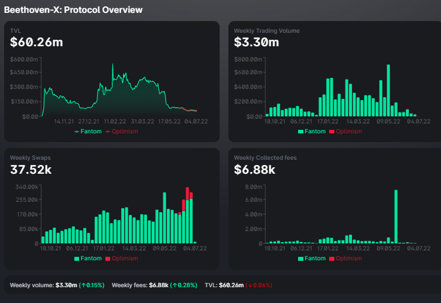
Task: Toggle Optimism series in TVL chart legend
Action: click(122, 132)
